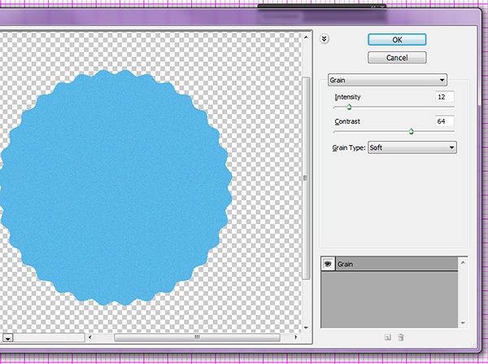Click the preview vertical scrollbar thumb

coord(306,178)
